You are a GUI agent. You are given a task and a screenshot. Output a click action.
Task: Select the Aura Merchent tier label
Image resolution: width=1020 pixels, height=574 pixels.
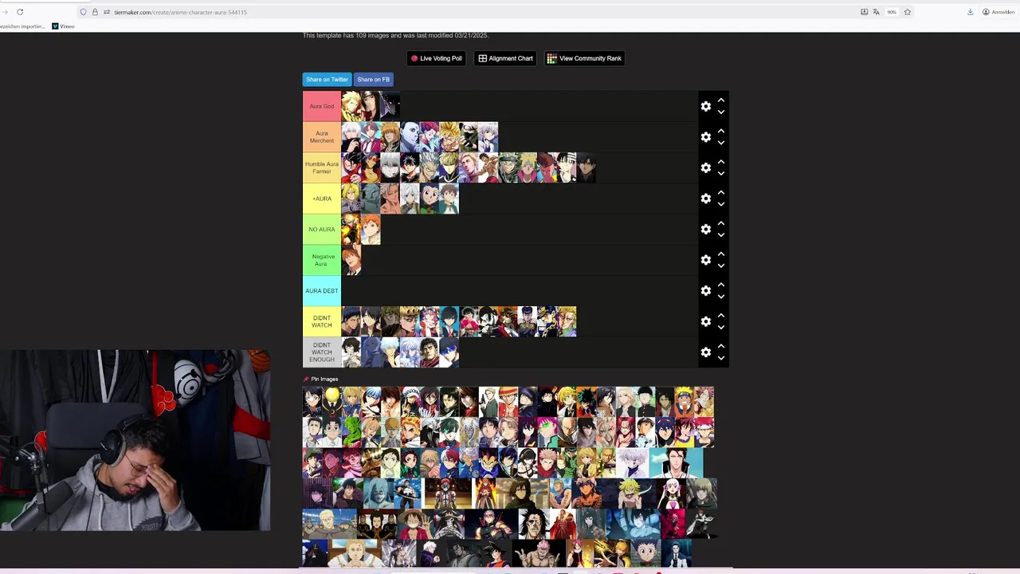point(322,137)
